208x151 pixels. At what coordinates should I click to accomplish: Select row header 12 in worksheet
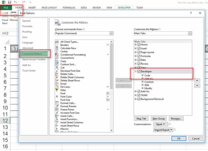click(x=5, y=121)
